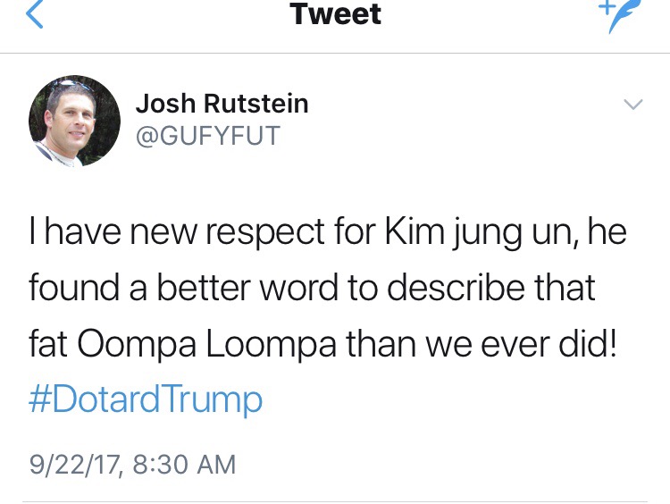Image resolution: width=670 pixels, height=504 pixels.
Task: Follow the #DotardTrump hashtag link
Action: tap(146, 399)
